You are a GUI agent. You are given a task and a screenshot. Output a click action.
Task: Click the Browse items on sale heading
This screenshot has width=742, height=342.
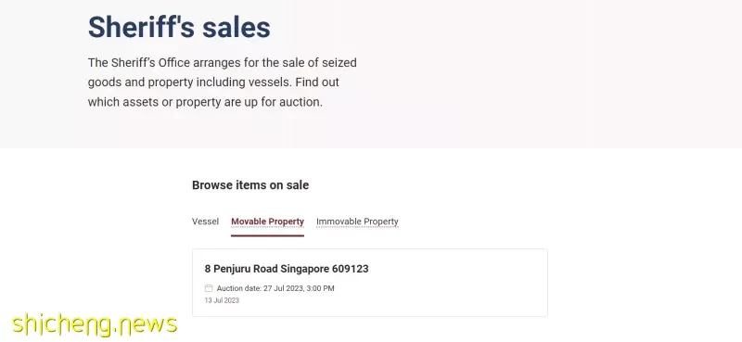(x=250, y=185)
